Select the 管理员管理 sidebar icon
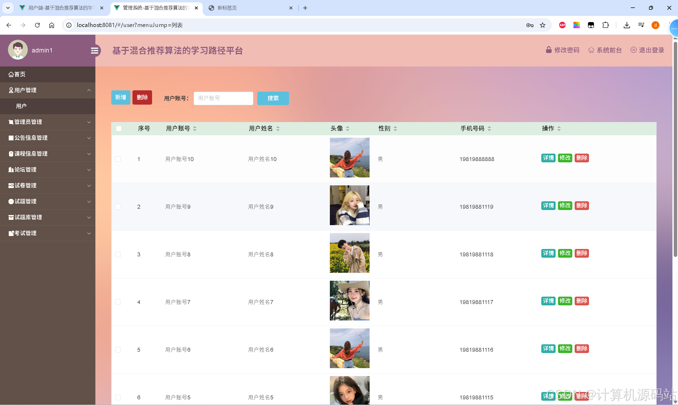 click(x=11, y=122)
